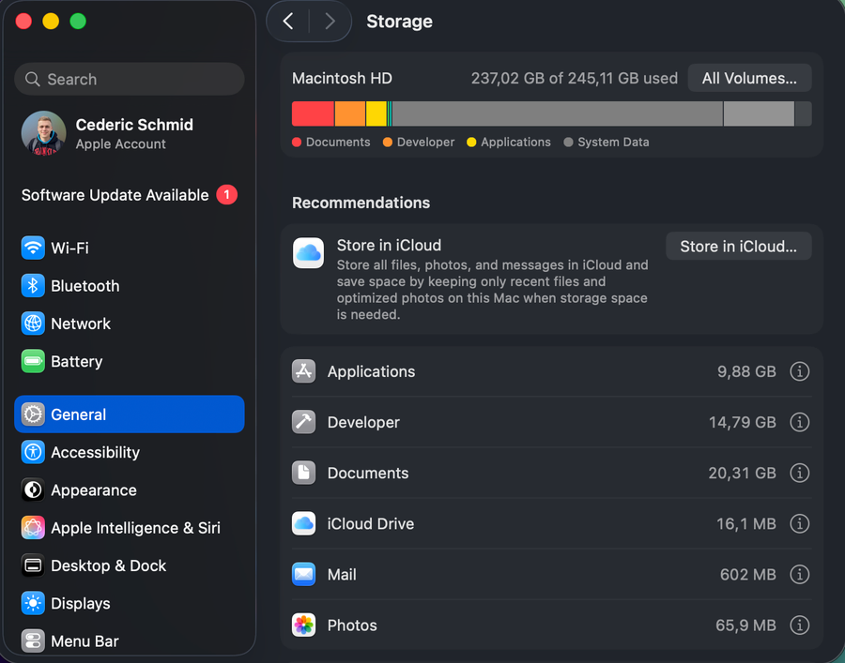Click the user profile photo
Screen dimensions: 845x663
(x=43, y=133)
